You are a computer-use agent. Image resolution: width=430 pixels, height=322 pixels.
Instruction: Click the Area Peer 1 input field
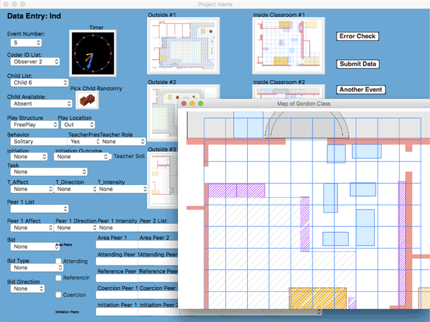(116, 246)
